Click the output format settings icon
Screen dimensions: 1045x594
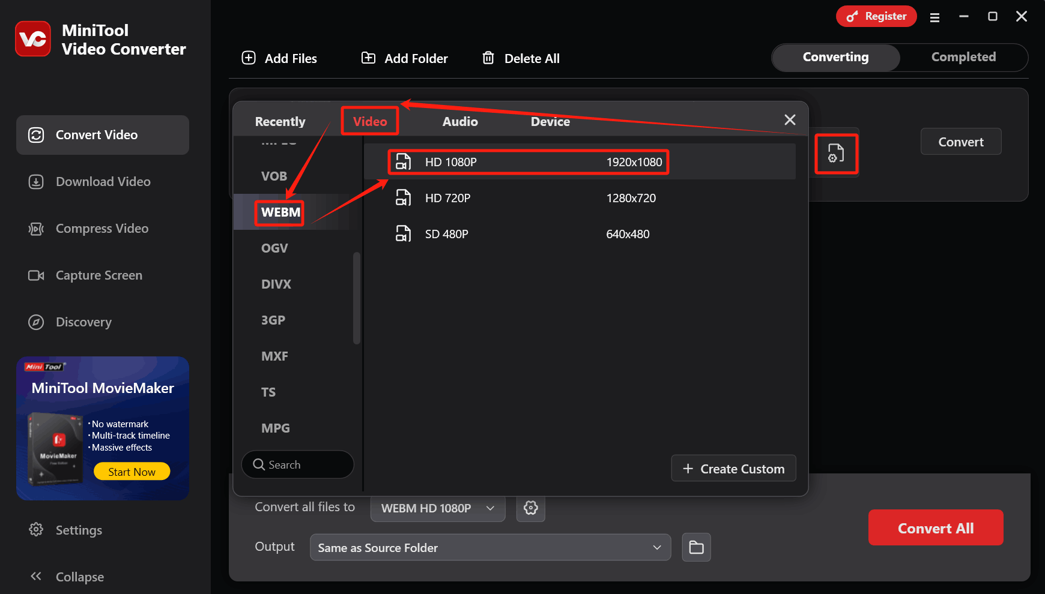836,154
